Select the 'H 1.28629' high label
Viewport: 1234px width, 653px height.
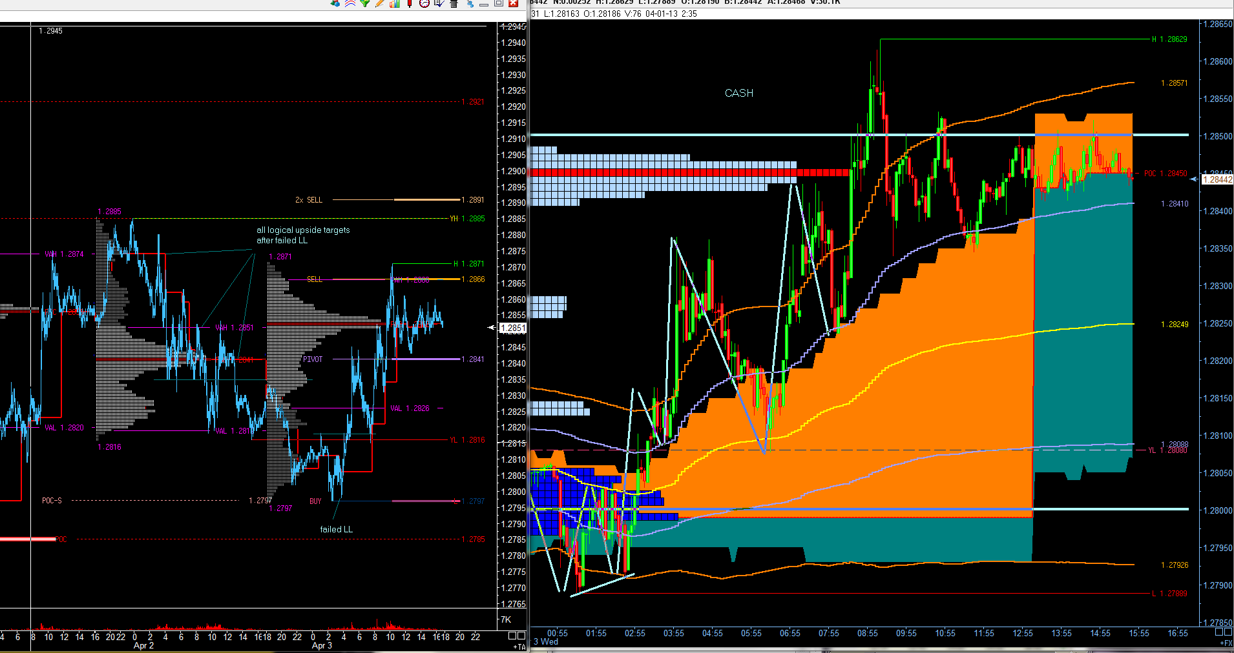tap(1169, 39)
